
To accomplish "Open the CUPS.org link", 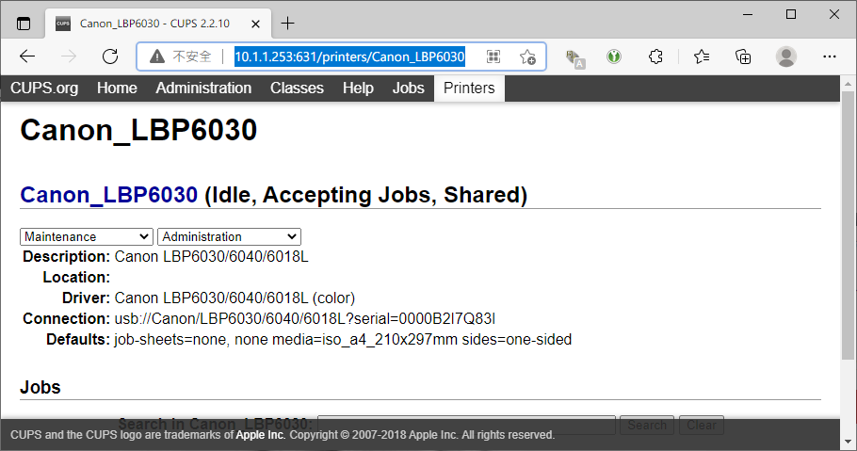I will tap(44, 89).
